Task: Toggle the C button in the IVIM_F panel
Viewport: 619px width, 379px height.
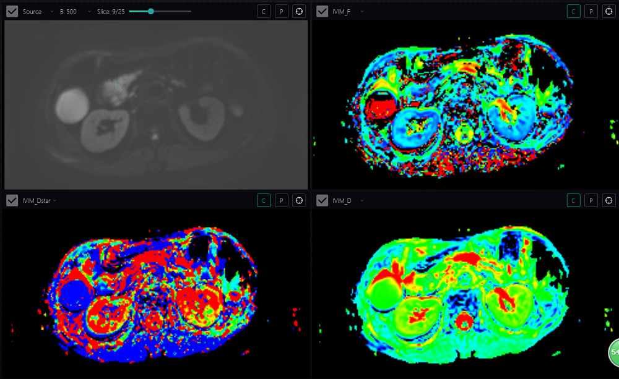Action: pos(573,12)
